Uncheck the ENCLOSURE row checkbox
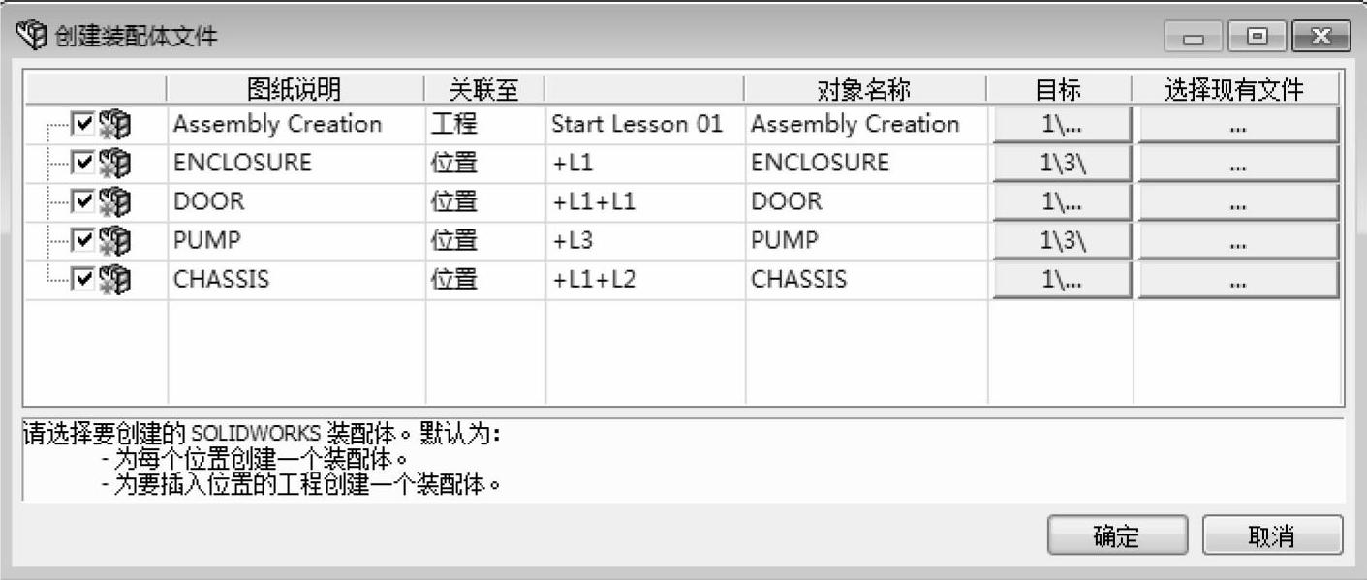Image resolution: width=1367 pixels, height=580 pixels. (83, 163)
